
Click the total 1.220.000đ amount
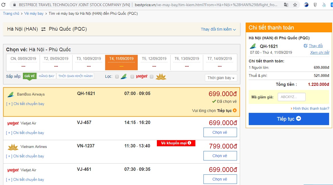318,84
